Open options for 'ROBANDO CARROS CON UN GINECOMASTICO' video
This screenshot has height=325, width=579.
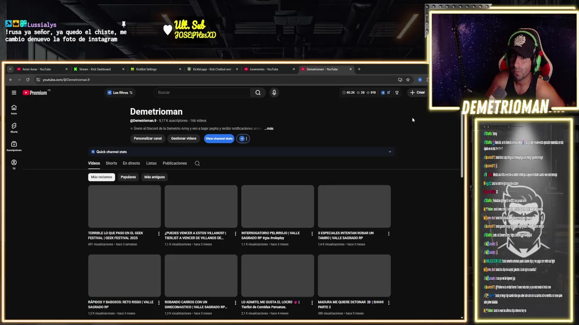point(235,302)
